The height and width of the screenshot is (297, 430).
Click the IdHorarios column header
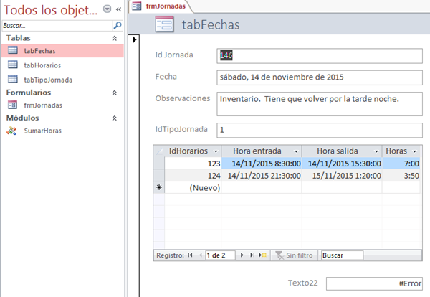pos(193,151)
